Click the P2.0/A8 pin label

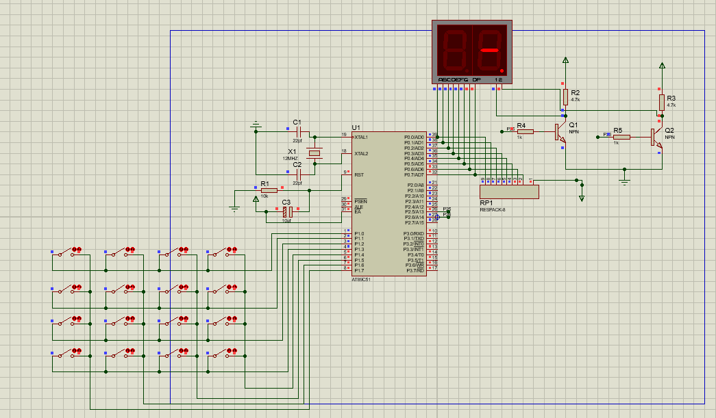click(x=415, y=185)
